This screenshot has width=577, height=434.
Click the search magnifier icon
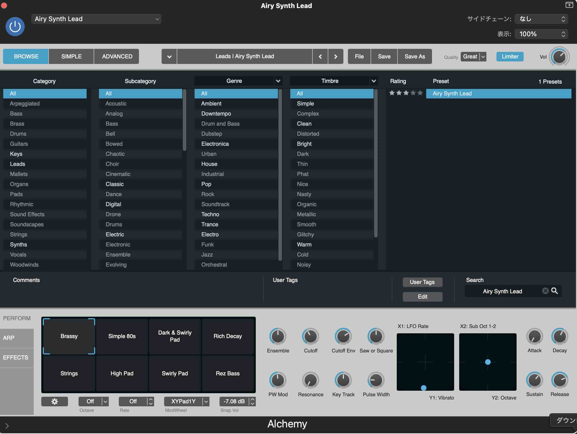(x=554, y=291)
